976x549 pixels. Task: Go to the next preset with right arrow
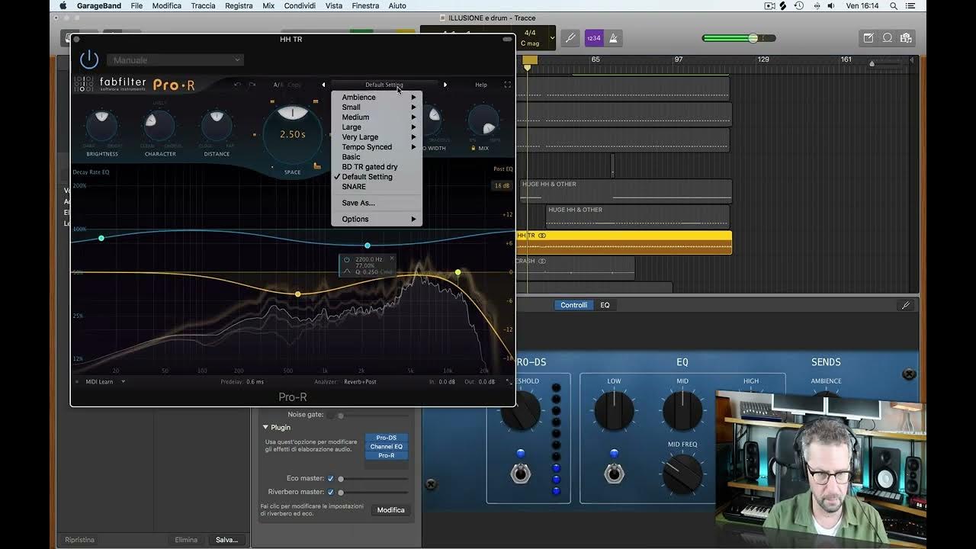click(x=445, y=85)
